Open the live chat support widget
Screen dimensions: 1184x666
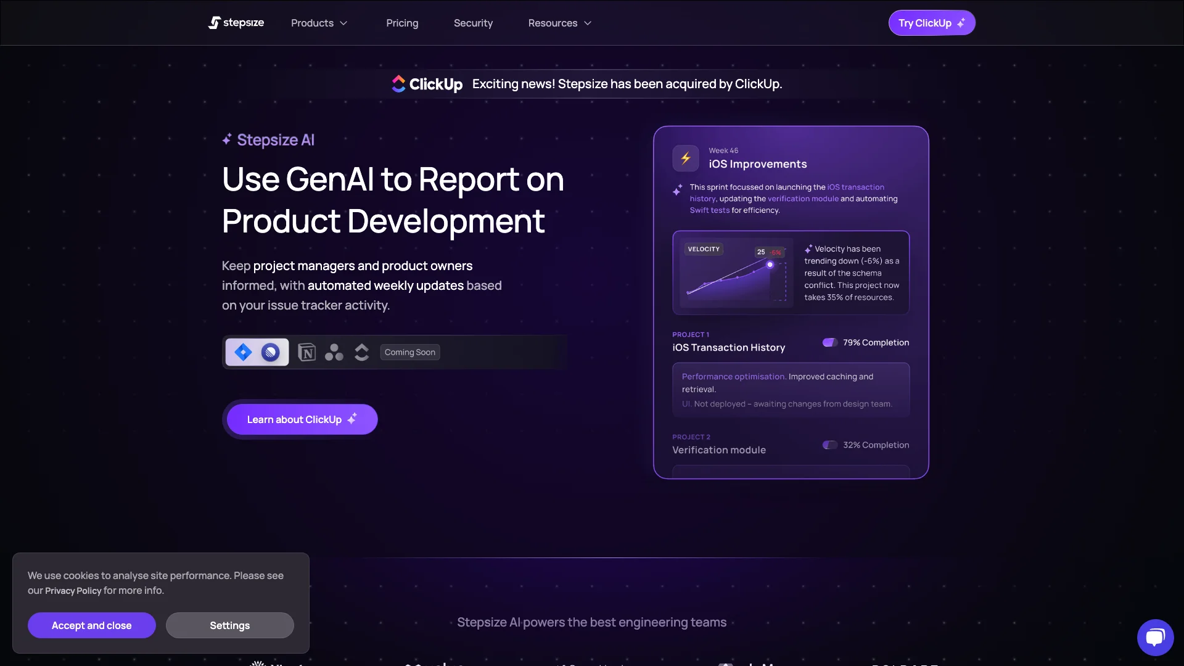pos(1156,638)
